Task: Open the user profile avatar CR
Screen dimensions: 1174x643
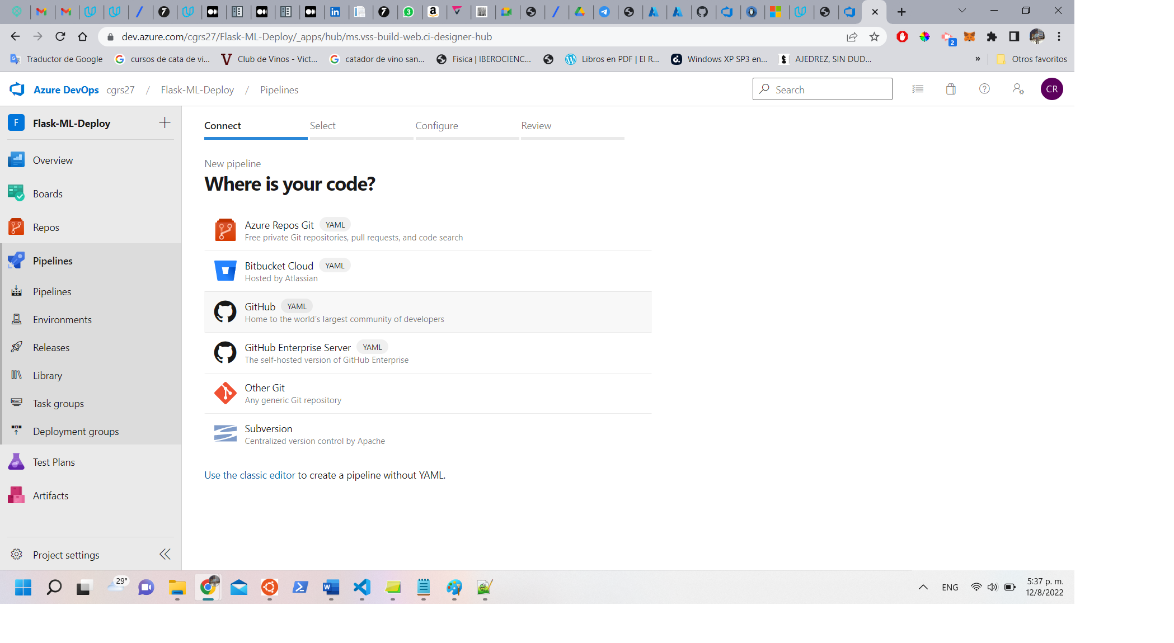Action: (1051, 89)
